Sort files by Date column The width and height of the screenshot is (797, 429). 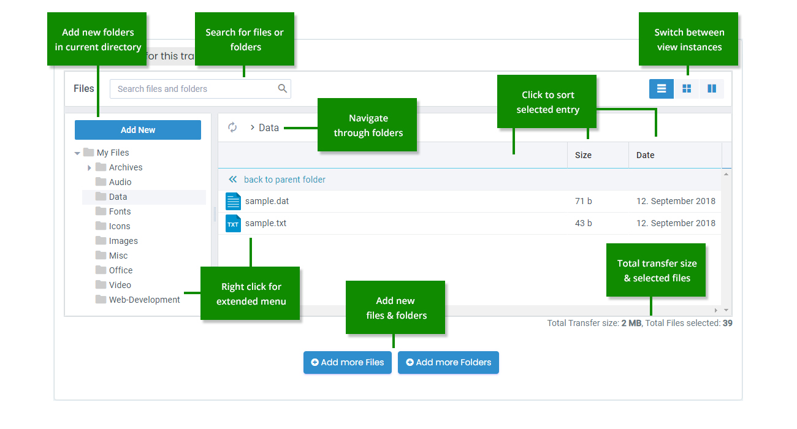tap(645, 155)
